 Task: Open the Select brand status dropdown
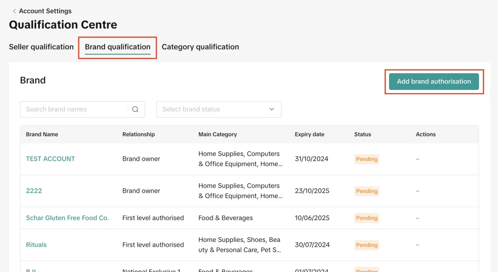coord(218,109)
